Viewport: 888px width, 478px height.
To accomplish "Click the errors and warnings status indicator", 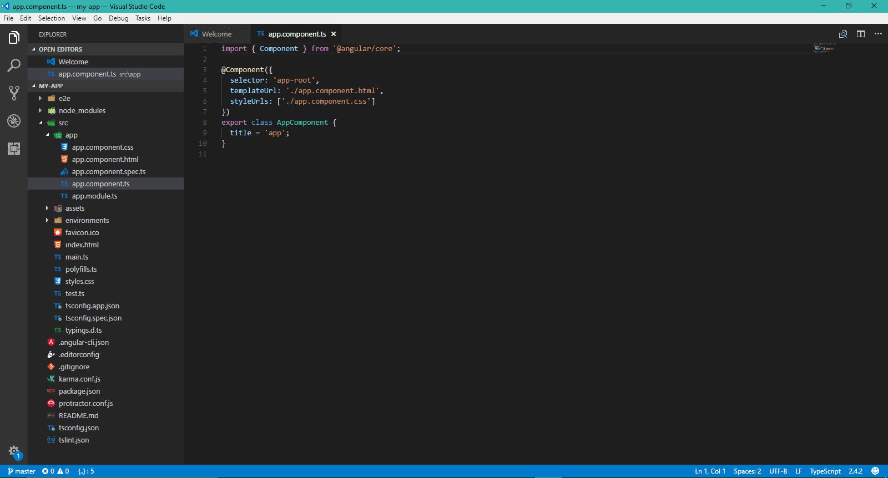I will 56,471.
